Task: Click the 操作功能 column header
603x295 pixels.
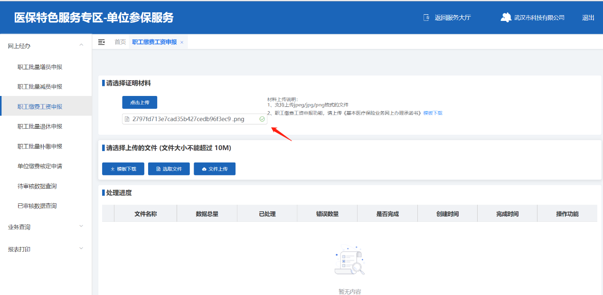Action: tap(567, 214)
